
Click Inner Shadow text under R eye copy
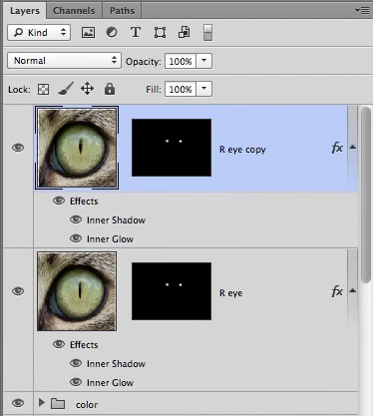(116, 220)
